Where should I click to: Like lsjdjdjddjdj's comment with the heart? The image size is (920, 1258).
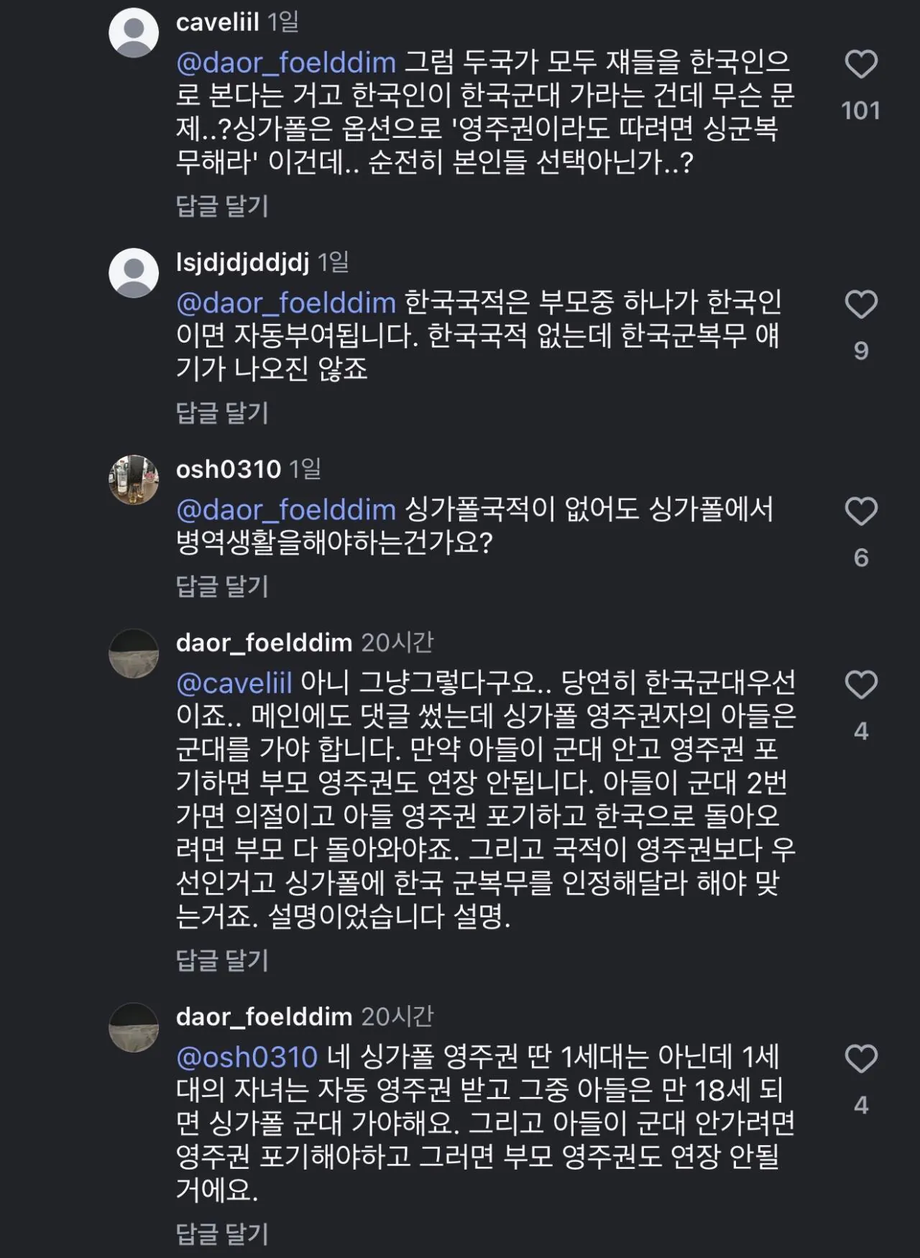click(x=861, y=305)
